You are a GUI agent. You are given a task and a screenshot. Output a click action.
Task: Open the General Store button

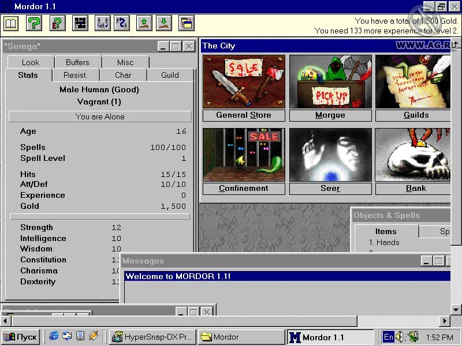point(244,115)
